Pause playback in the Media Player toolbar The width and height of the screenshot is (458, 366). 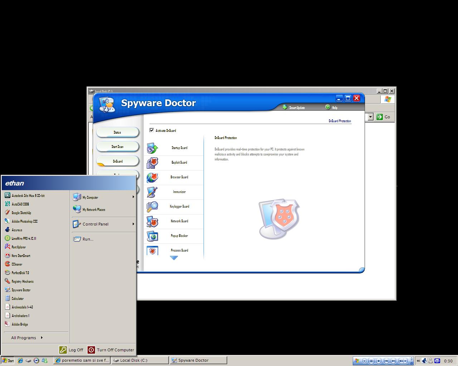coord(371,361)
